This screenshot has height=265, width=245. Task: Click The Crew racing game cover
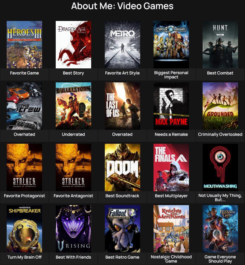(25, 106)
